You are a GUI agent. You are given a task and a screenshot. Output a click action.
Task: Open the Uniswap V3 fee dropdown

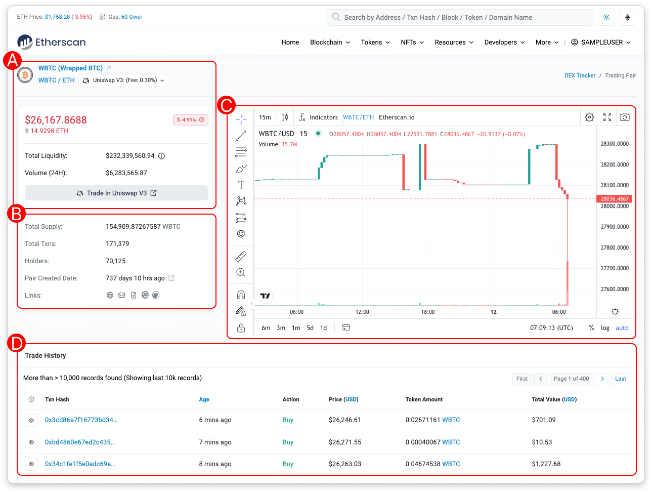[x=123, y=80]
